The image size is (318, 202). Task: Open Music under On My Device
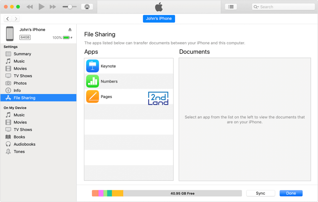tap(38, 115)
